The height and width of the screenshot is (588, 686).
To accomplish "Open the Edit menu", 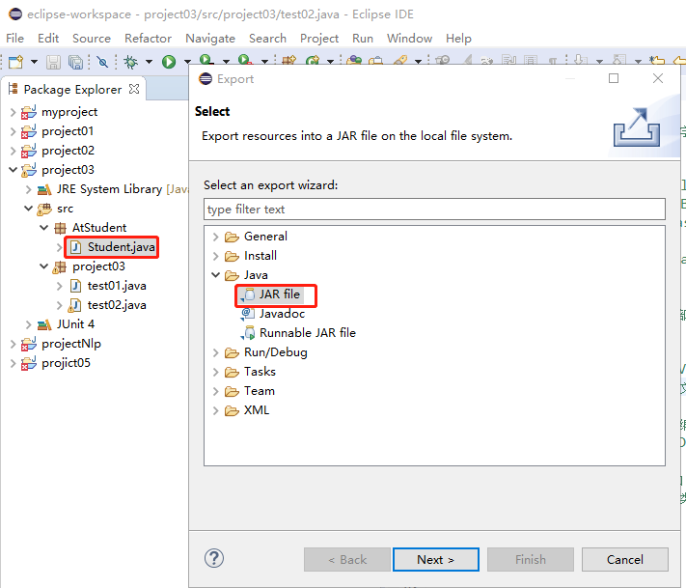I will tap(48, 39).
